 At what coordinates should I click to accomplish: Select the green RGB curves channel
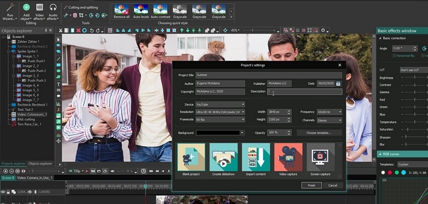pos(397,173)
